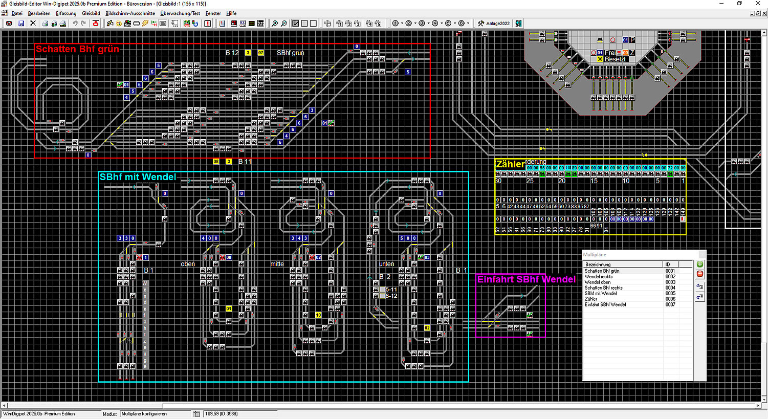Click the yellow lightning bolt toolbar icon
The height and width of the screenshot is (419, 768).
tap(145, 24)
